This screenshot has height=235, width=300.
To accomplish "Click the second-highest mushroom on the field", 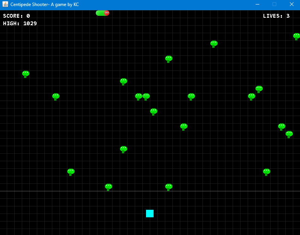I will tap(214, 44).
